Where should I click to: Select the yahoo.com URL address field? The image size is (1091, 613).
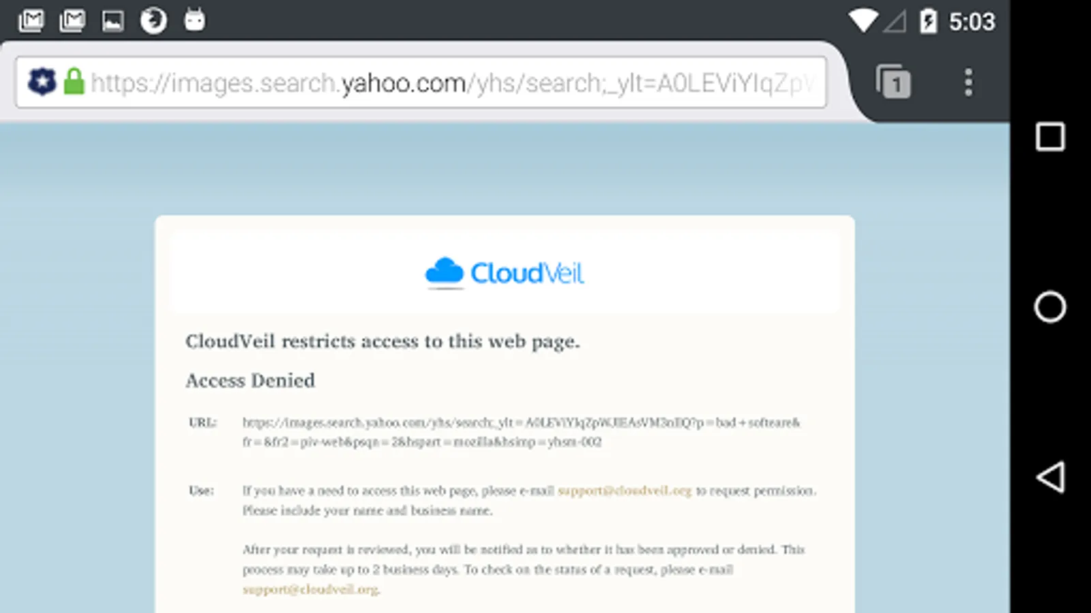[x=421, y=82]
